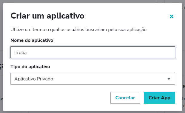
Task: Click the Criar App button
Action: [159, 98]
